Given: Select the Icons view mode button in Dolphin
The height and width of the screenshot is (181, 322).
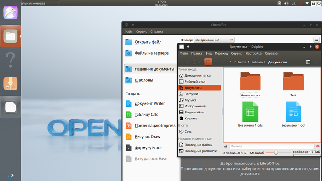Looking at the screenshot, I should click(x=208, y=62).
